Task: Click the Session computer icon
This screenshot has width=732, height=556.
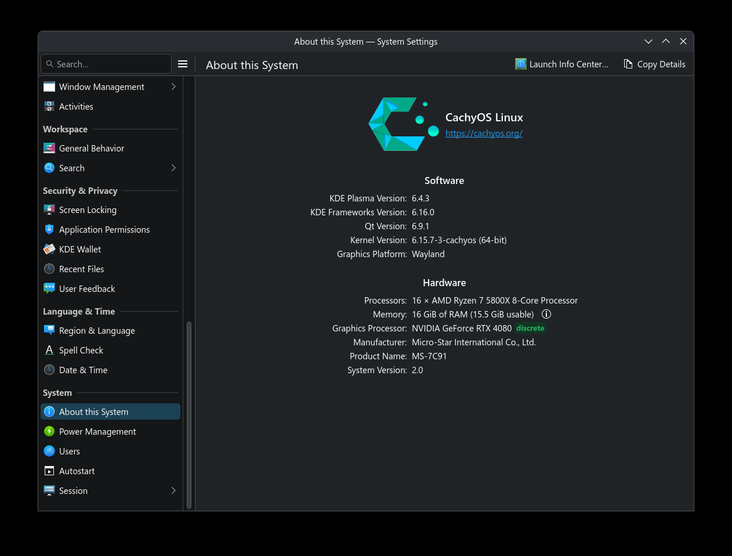Action: (x=49, y=490)
